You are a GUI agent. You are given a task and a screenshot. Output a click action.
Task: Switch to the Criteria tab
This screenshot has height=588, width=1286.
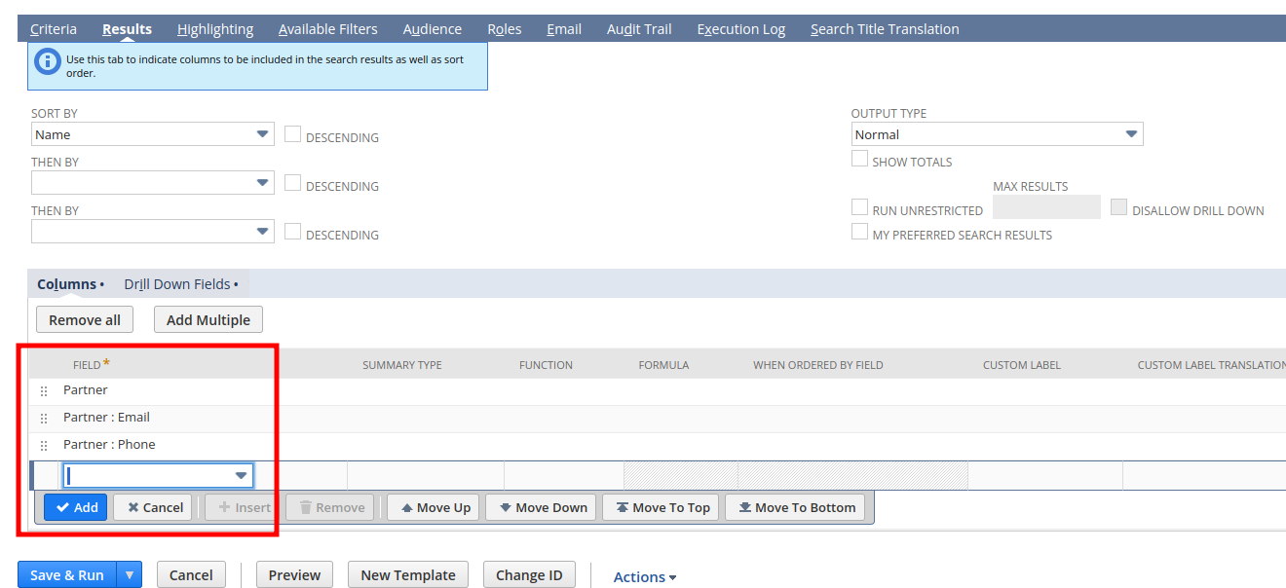(x=54, y=29)
